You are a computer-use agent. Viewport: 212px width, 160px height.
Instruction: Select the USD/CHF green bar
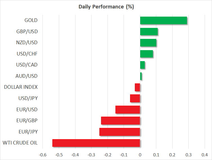pos(146,54)
